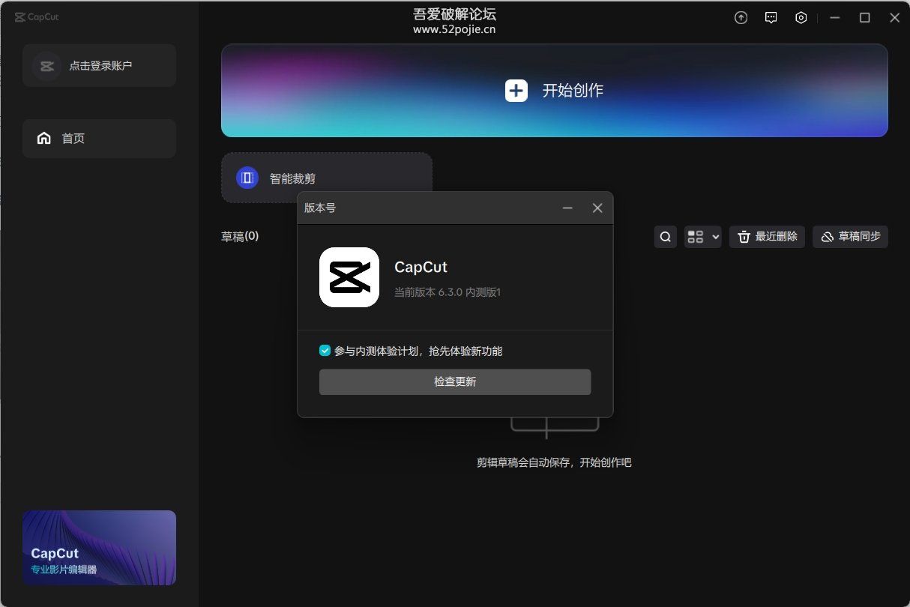Click 检查更新 check for updates button

click(455, 382)
